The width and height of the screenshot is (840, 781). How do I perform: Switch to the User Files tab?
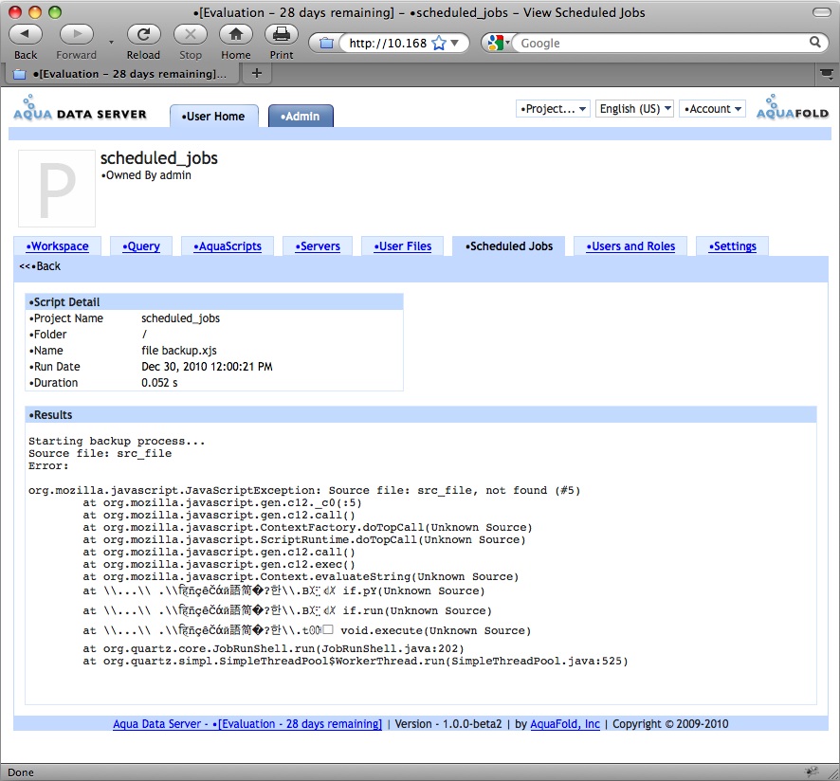[402, 246]
